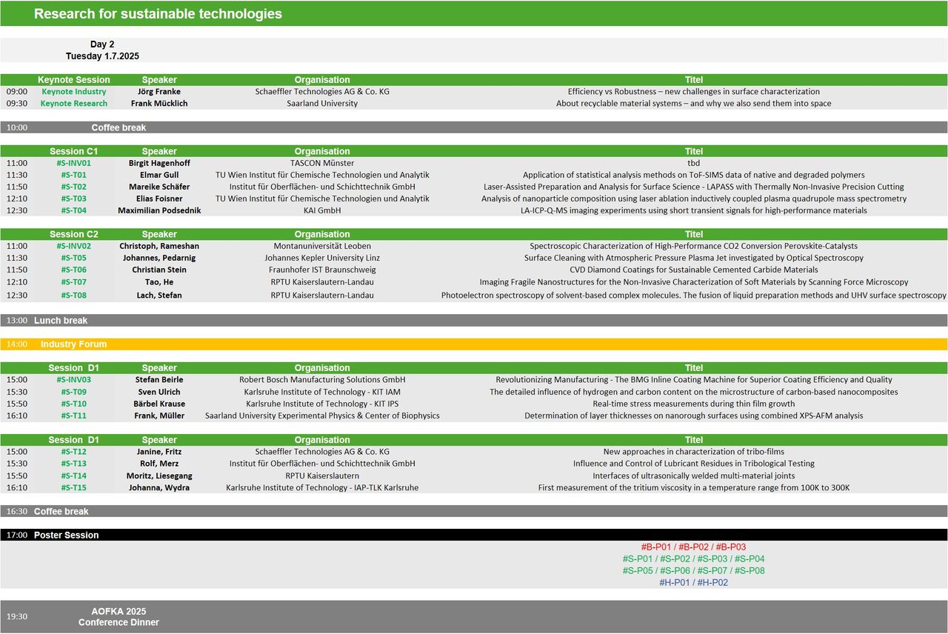Image resolution: width=948 pixels, height=634 pixels.
Task: Select the AOFKA 2025 Conference Dinner row
Action: [x=118, y=616]
